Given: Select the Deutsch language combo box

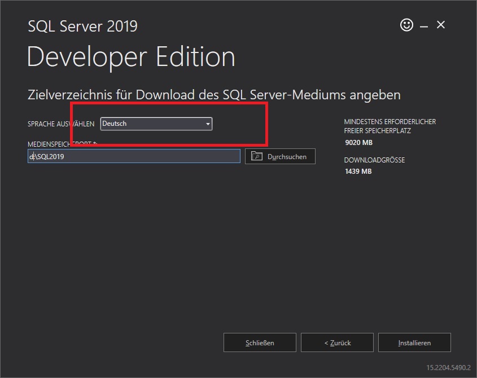Looking at the screenshot, I should pyautogui.click(x=152, y=124).
